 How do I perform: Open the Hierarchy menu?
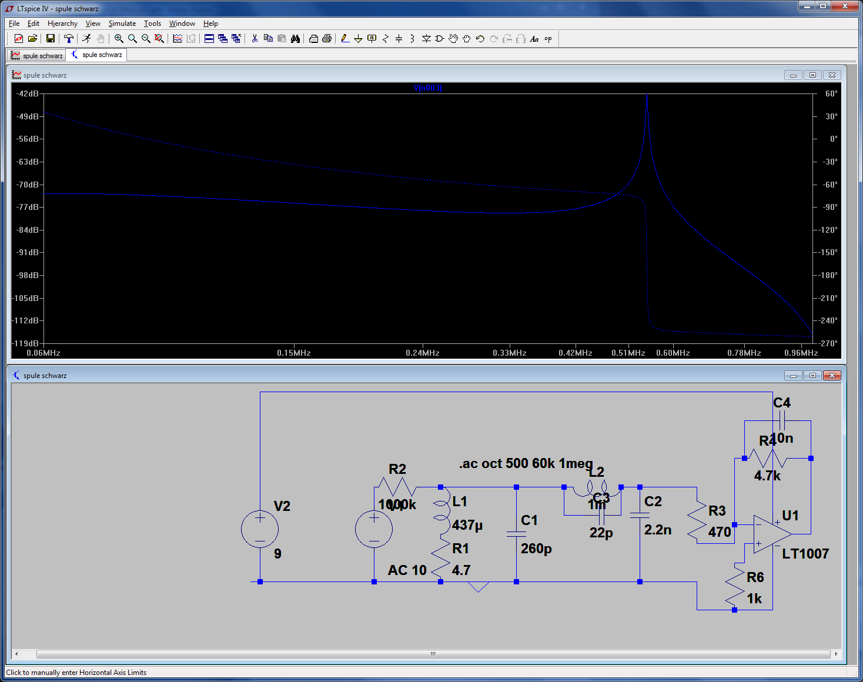[x=62, y=24]
